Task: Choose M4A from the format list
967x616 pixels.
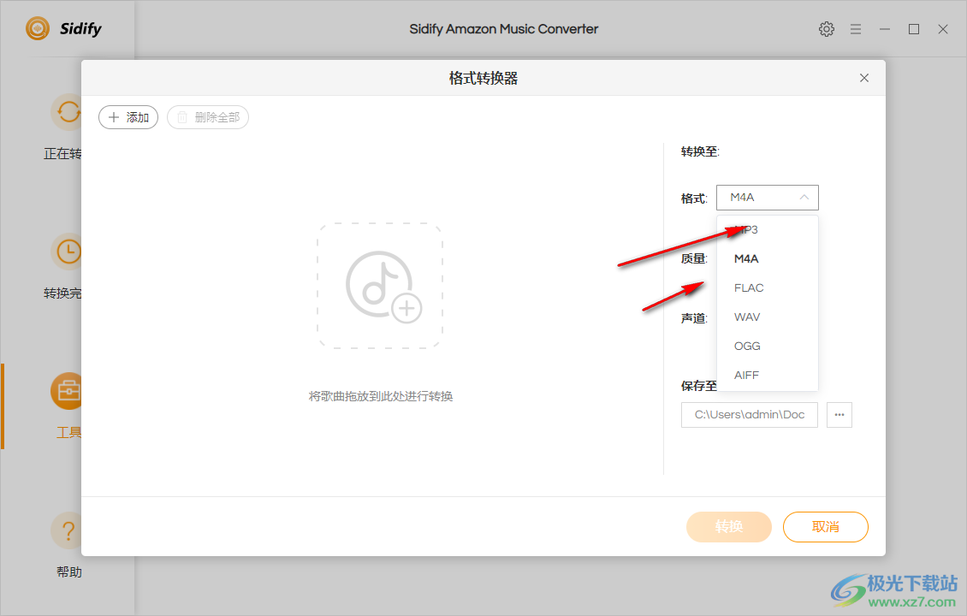Action: (x=768, y=259)
